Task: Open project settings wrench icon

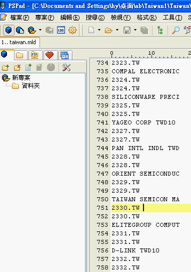Action: (66, 67)
